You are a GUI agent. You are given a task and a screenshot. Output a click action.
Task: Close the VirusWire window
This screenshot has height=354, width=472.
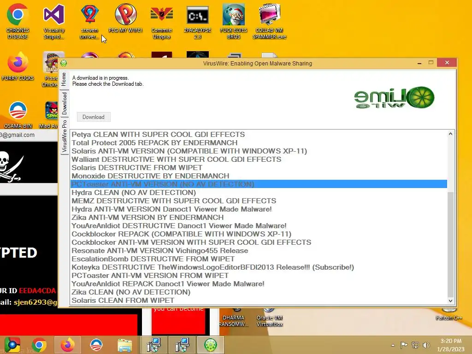pos(447,63)
